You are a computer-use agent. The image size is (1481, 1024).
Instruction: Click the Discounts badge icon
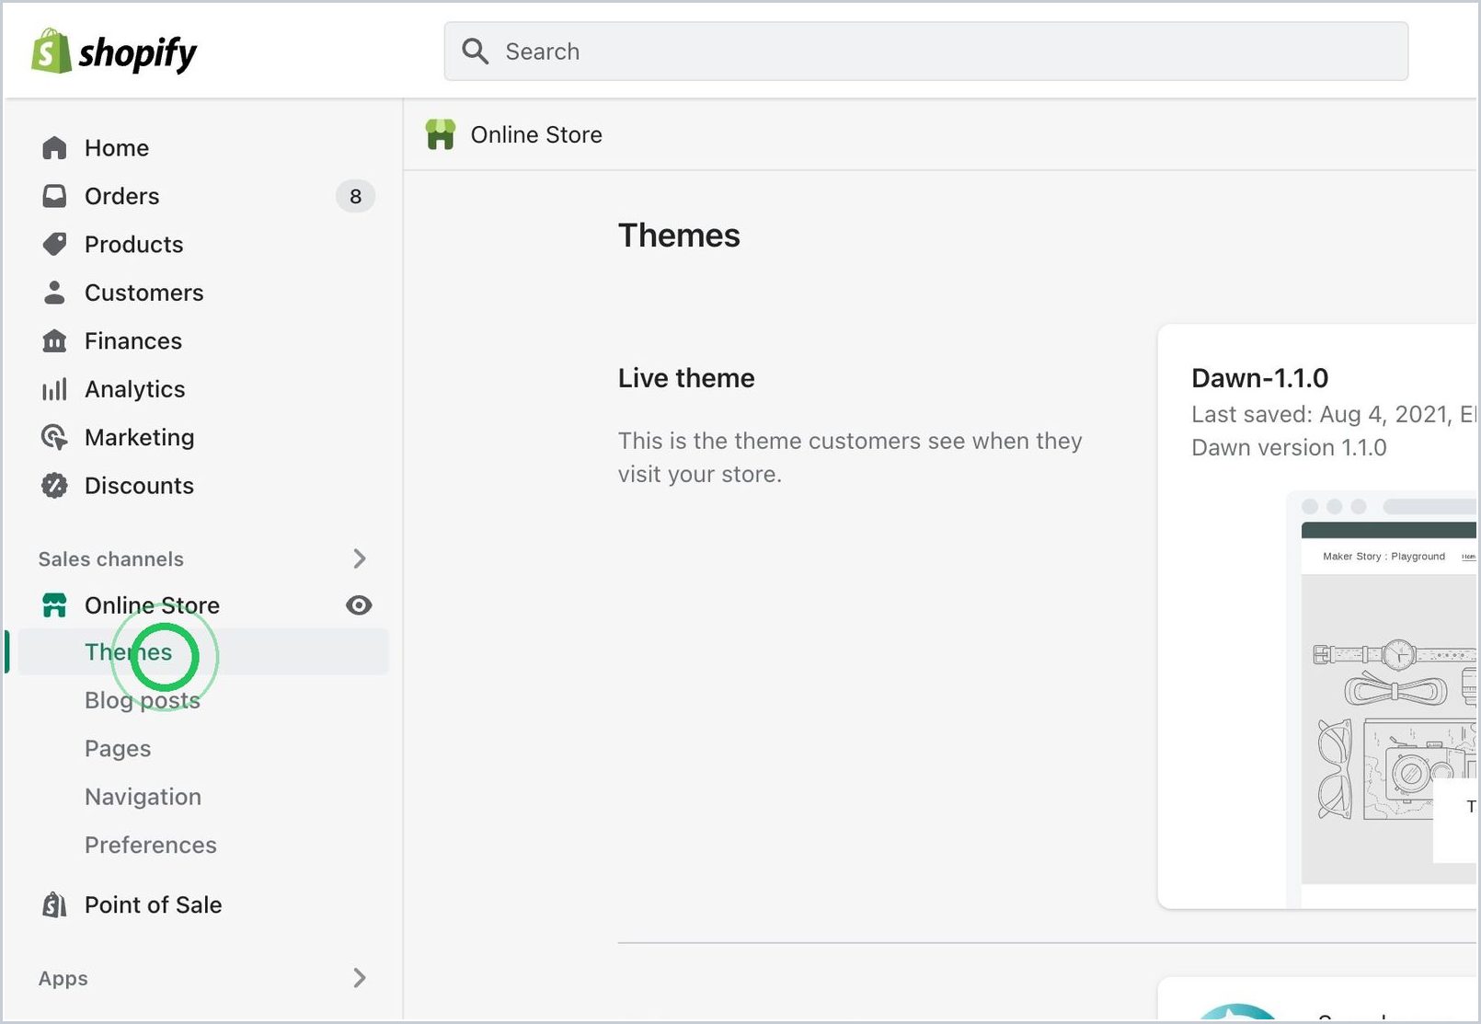[54, 486]
